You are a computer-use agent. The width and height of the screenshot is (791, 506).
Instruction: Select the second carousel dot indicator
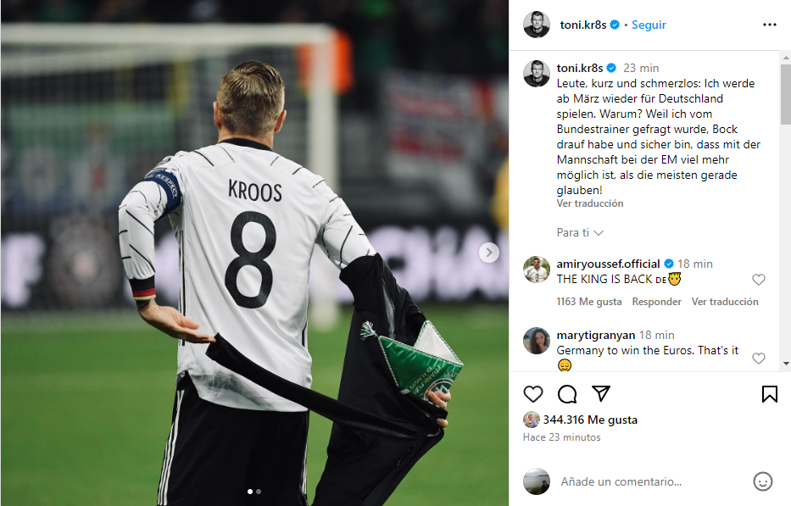(x=259, y=492)
